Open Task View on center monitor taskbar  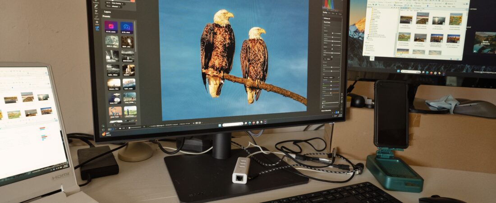[246, 124]
